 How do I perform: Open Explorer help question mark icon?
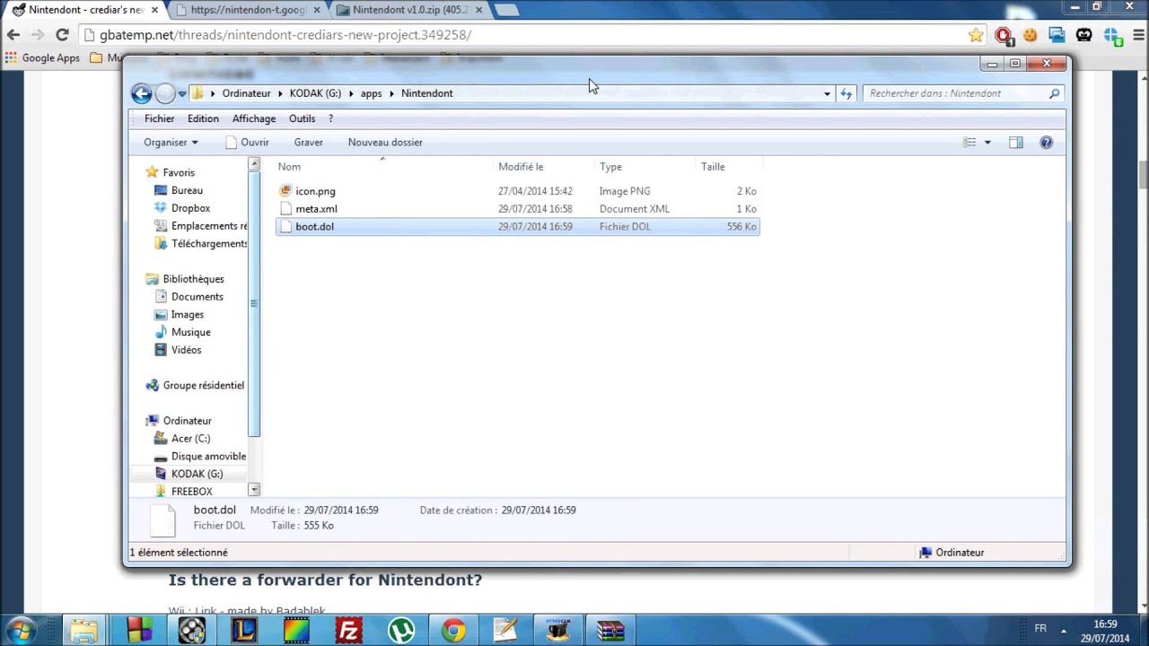(1046, 142)
